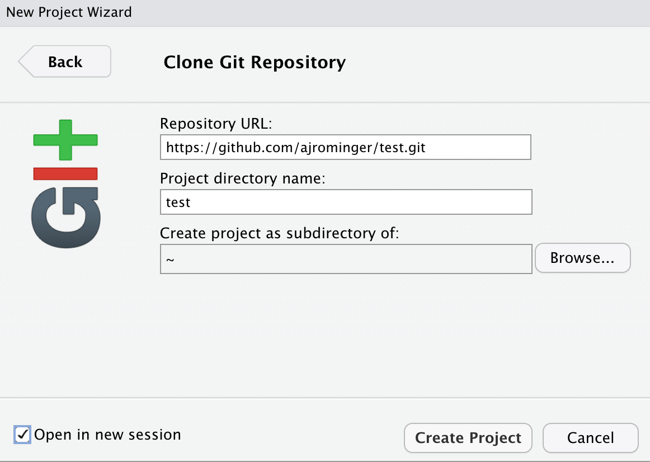Click into the Project directory name field
650x462 pixels.
click(345, 202)
